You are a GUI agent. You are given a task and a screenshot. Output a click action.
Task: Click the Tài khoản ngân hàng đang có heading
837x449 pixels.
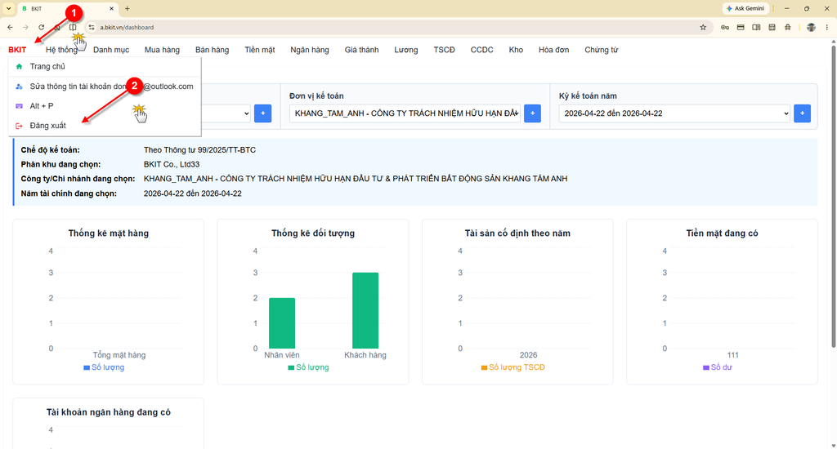pos(109,412)
